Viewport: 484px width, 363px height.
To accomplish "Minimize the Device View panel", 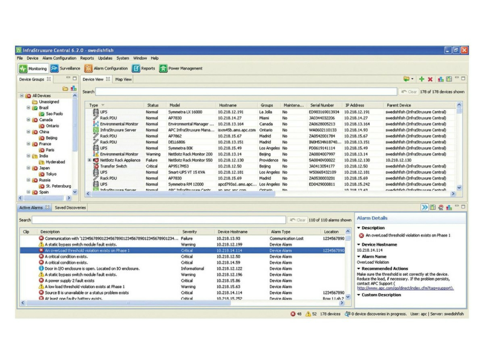I will (457, 78).
